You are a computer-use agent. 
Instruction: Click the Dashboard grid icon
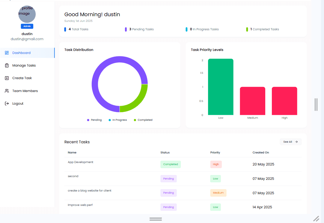click(x=7, y=53)
